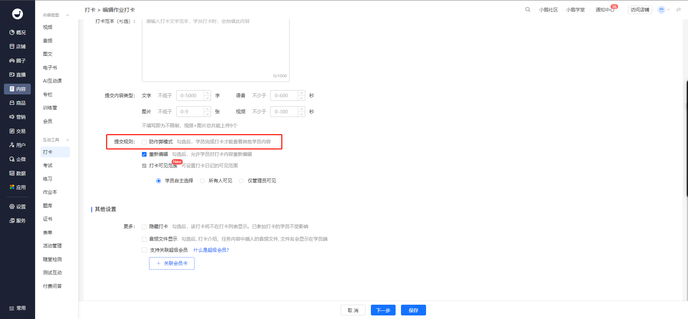Open the 直播 live icon in sidebar
Screen dimensions: 688x319
tap(12, 75)
